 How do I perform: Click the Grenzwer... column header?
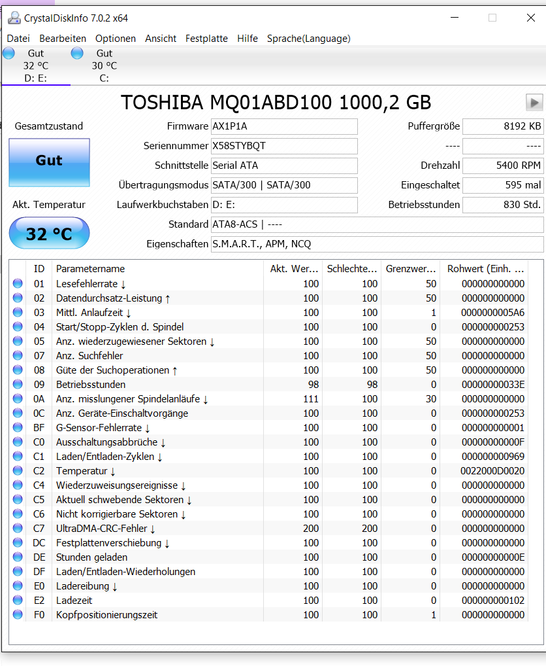coord(410,268)
